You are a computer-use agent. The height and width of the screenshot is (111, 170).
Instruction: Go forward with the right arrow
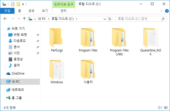click(x=12, y=19)
